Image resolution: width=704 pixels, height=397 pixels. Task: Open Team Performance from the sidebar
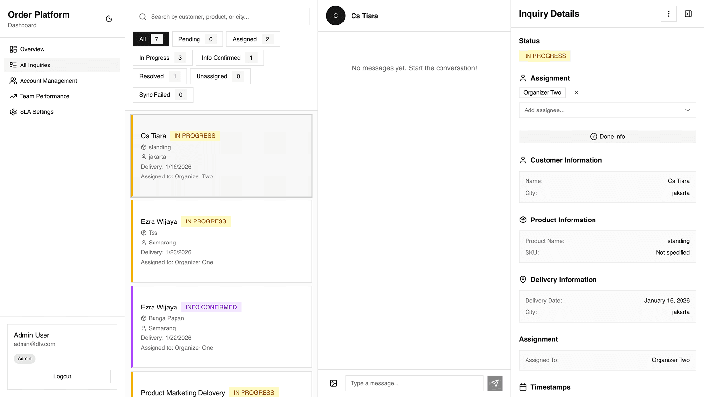point(44,96)
